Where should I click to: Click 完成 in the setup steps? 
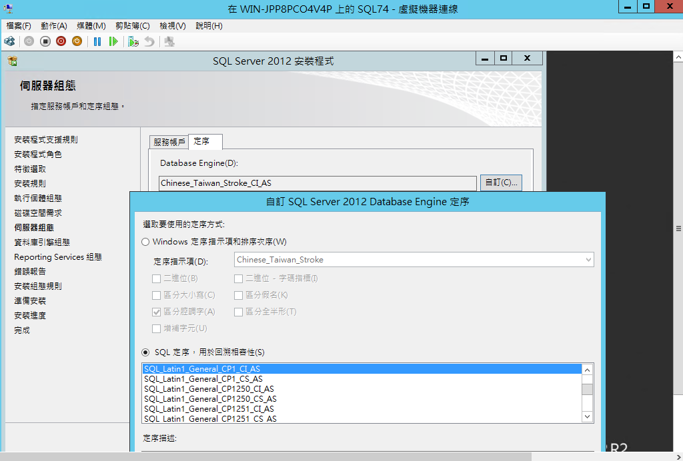click(22, 330)
